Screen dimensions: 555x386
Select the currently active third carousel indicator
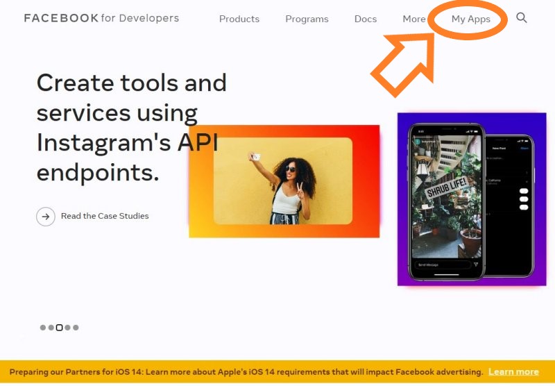(59, 328)
